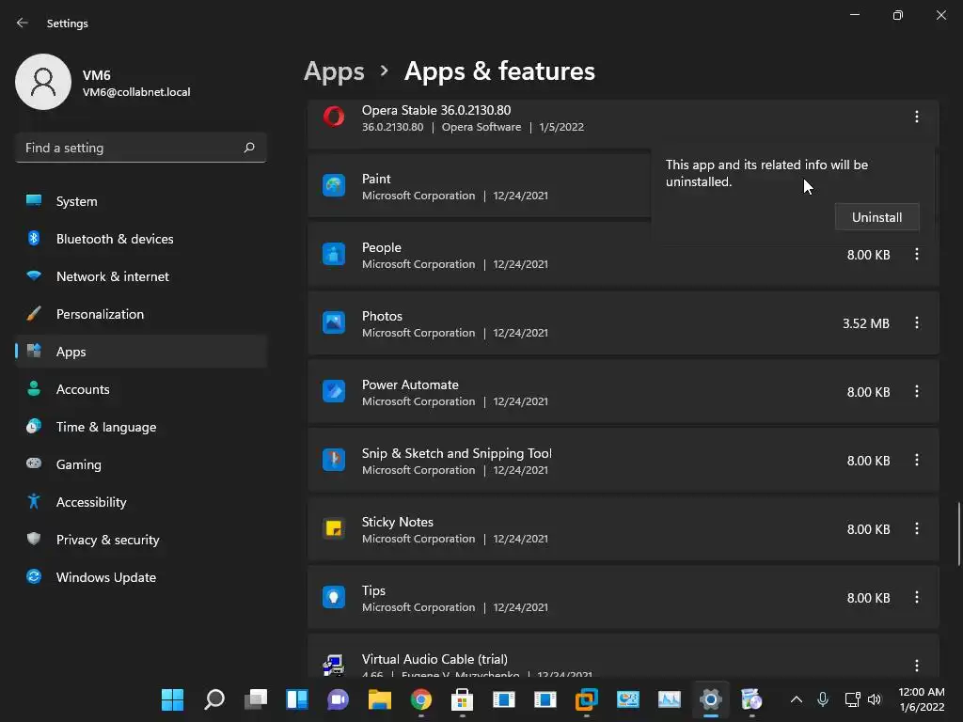Open more options for Snip & Sketch

pyautogui.click(x=916, y=461)
